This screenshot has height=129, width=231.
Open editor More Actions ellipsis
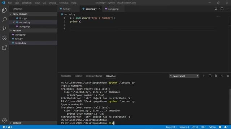tap(228, 9)
